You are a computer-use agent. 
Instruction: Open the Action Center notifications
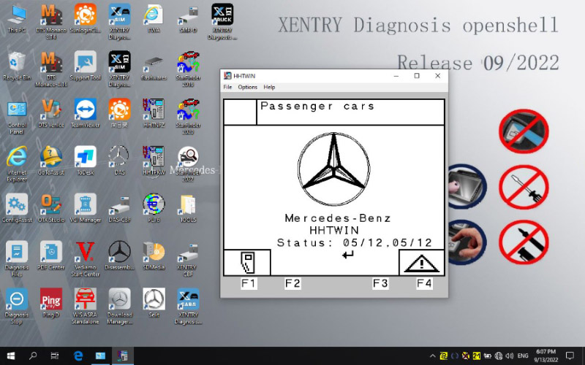[570, 356]
